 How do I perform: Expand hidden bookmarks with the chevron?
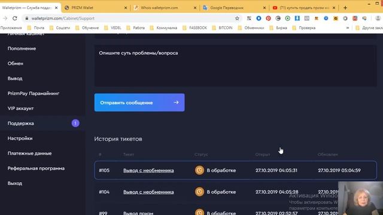point(348,28)
